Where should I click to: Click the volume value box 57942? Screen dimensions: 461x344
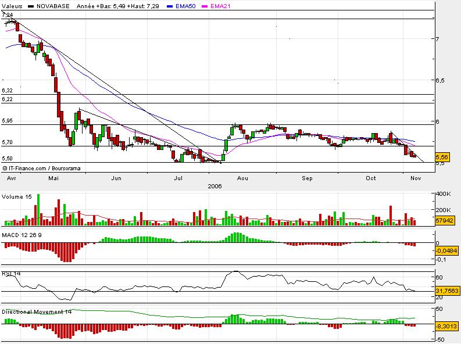pyautogui.click(x=445, y=220)
